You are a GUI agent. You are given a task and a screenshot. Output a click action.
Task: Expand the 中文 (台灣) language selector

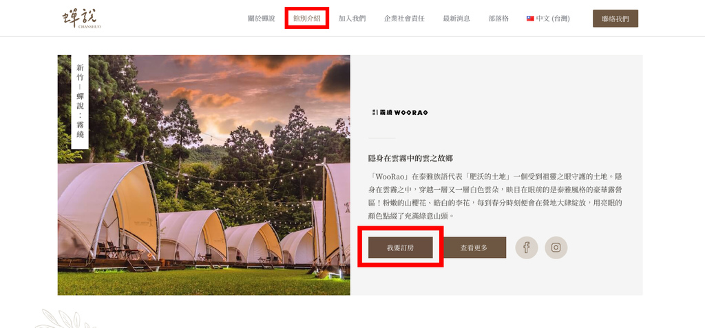point(548,19)
